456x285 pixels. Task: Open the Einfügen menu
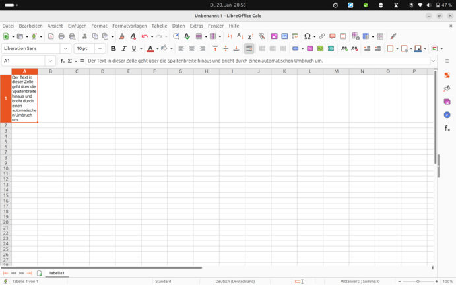coord(77,26)
